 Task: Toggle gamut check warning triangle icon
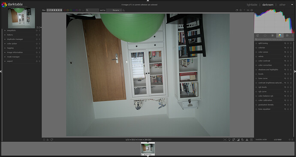click(x=247, y=140)
